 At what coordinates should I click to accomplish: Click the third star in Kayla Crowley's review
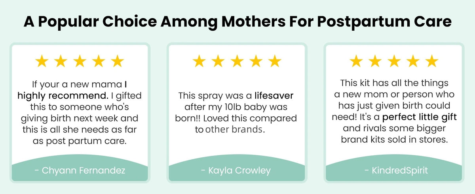coord(237,61)
